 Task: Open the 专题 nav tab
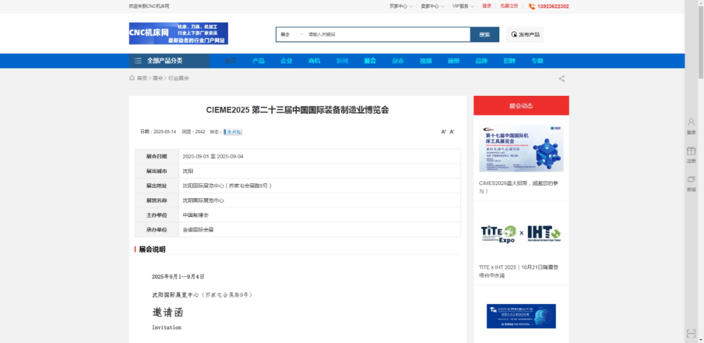(x=537, y=61)
